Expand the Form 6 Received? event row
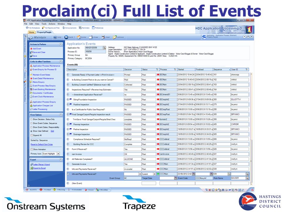This screenshot has width=282, height=212. coord(68,149)
